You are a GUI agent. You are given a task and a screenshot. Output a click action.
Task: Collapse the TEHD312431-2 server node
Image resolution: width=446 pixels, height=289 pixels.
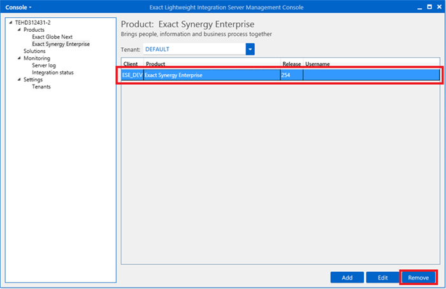click(11, 22)
